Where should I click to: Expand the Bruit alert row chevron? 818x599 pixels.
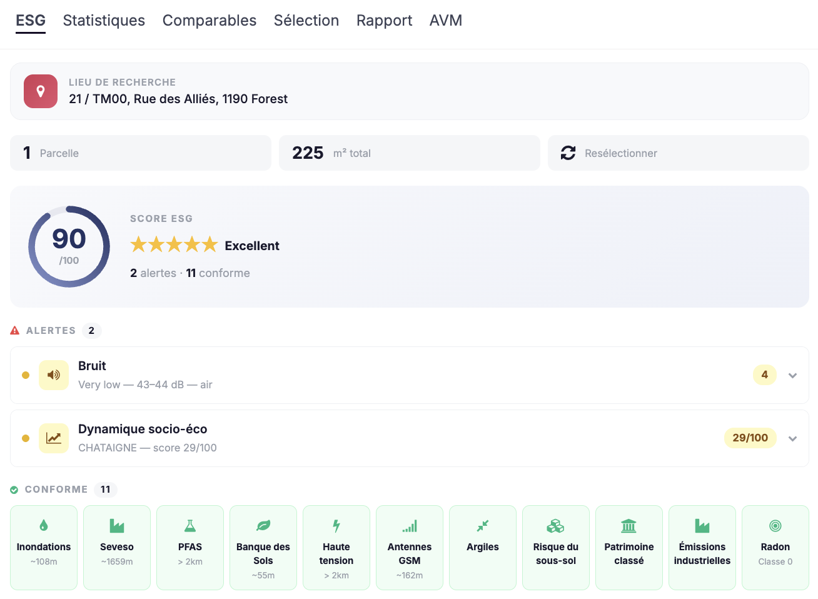point(793,375)
